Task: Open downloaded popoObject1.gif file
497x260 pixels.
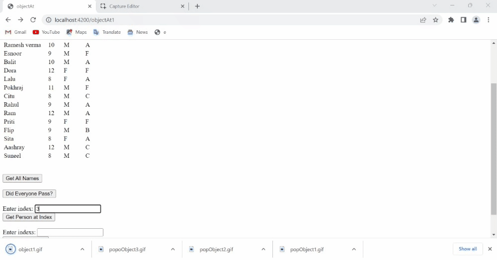Action: [307, 249]
